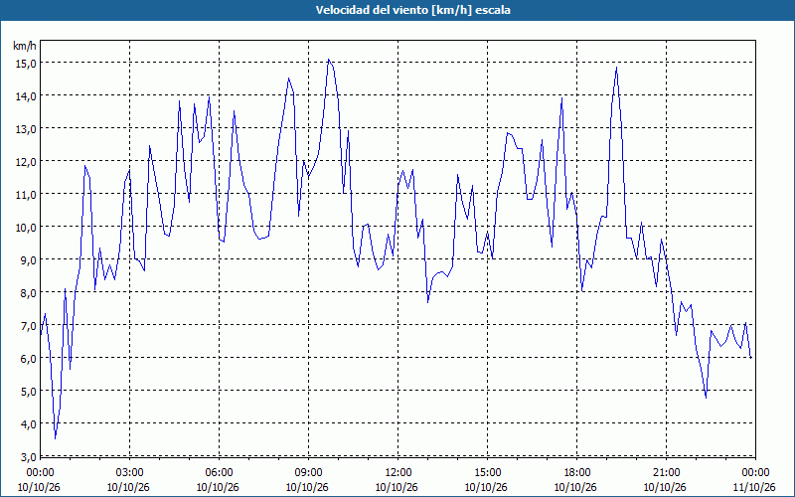The image size is (795, 497).
Task: Click the "10/10/26" date belonging to 09:00
Action: [307, 487]
